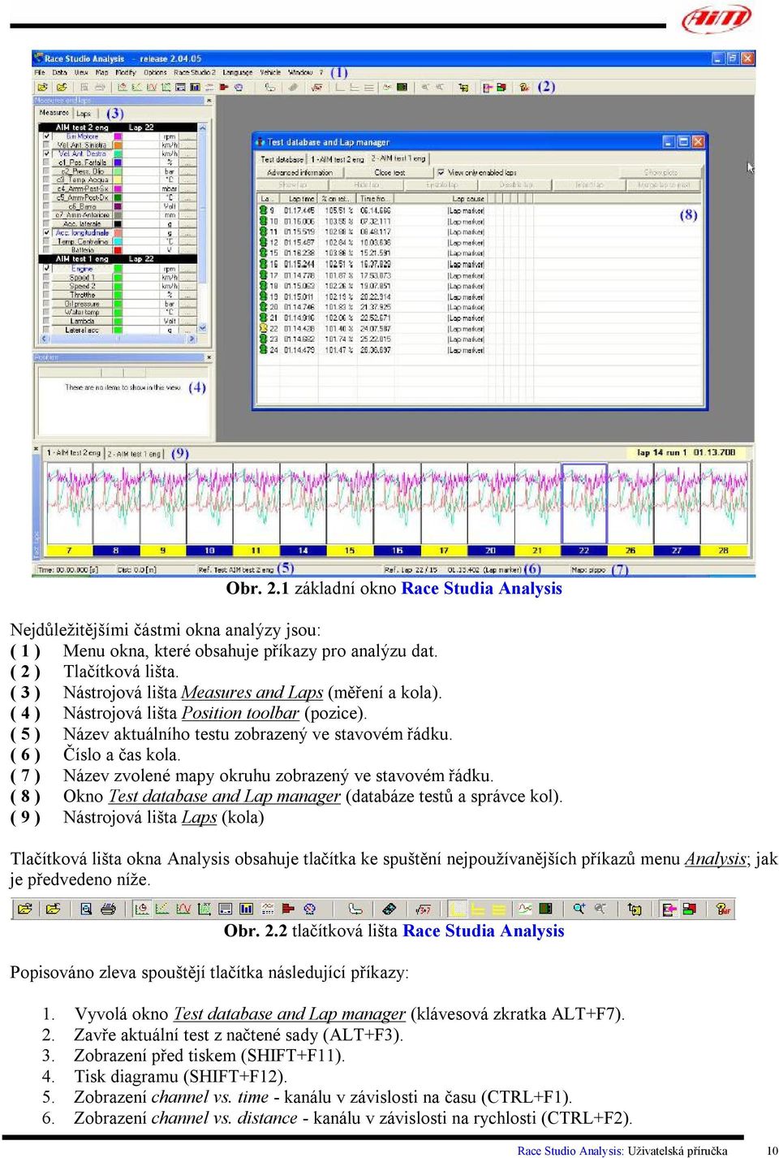Open the ellipsis options button for Batteria row
779x1158 pixels.
coord(187,250)
